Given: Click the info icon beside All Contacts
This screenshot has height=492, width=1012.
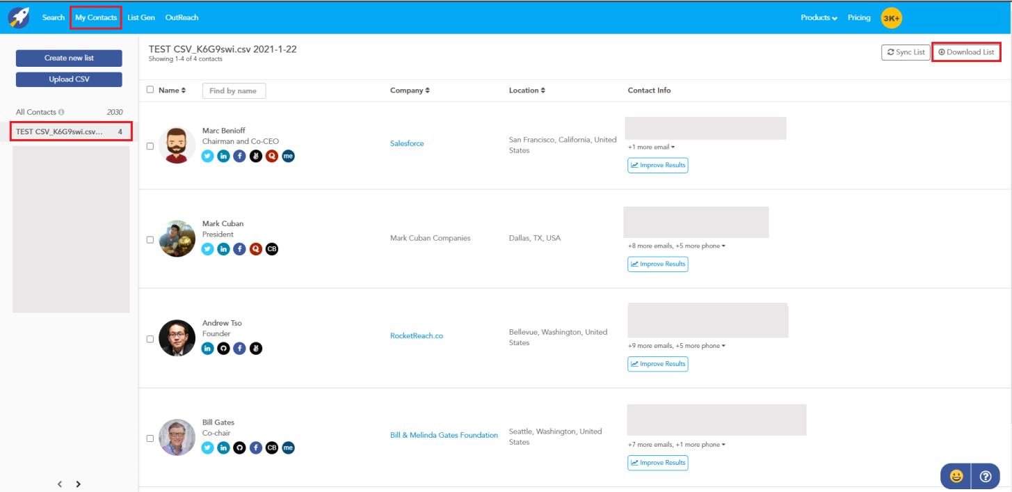Looking at the screenshot, I should click(61, 112).
